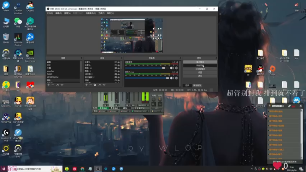The width and height of the screenshot is (306, 172).
Task: Open 查看(V) menu in OBS
Action: click(67, 13)
